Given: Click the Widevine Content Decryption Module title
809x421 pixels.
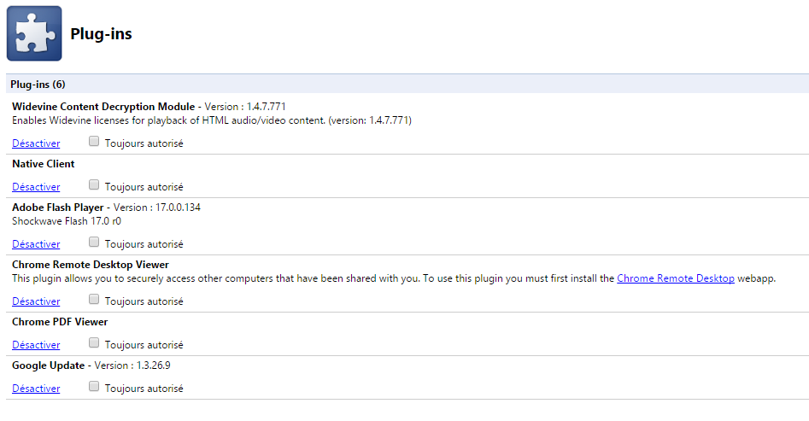Looking at the screenshot, I should [x=103, y=107].
